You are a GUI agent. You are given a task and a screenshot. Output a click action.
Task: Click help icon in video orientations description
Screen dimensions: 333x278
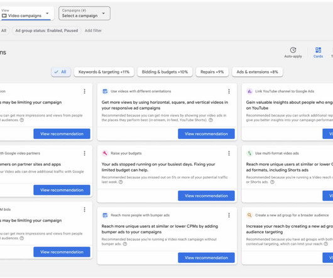[210, 120]
